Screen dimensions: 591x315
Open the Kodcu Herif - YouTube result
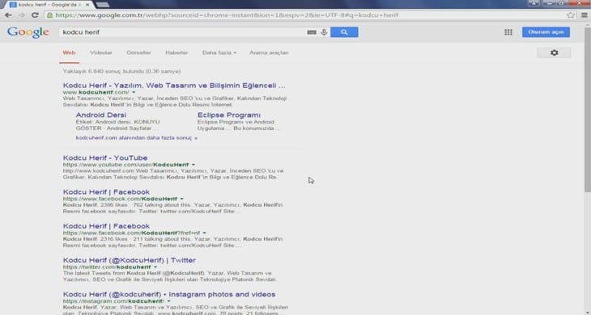pos(105,157)
